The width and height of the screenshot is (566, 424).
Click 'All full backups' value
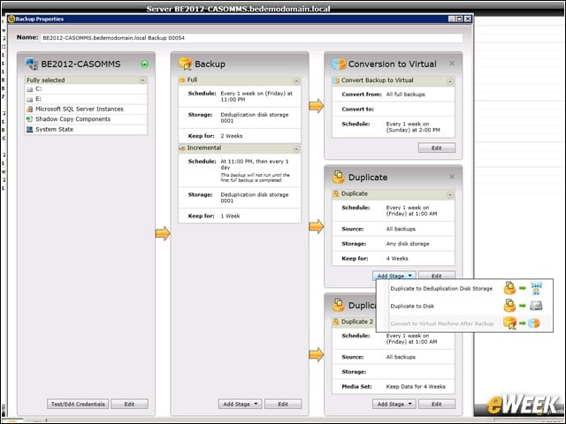405,95
